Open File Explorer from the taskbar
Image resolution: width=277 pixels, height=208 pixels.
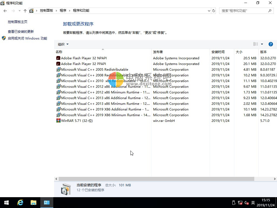point(33,203)
